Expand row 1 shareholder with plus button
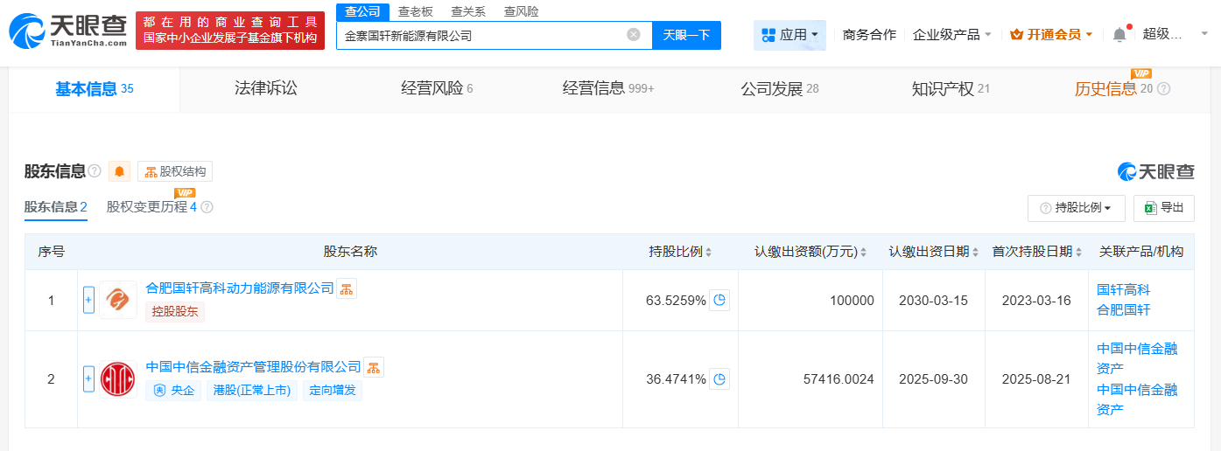This screenshot has height=451, width=1221. (x=88, y=300)
